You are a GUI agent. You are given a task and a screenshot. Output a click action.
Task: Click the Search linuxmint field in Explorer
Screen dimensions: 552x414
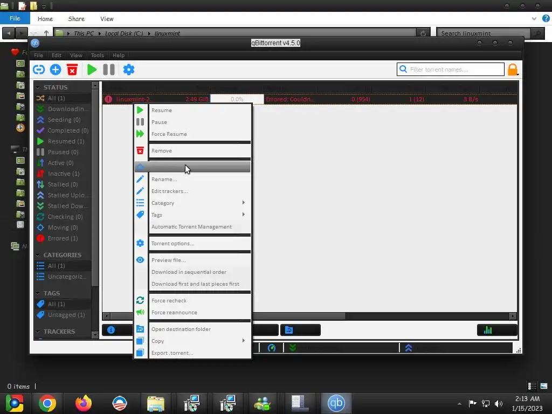pos(484,33)
